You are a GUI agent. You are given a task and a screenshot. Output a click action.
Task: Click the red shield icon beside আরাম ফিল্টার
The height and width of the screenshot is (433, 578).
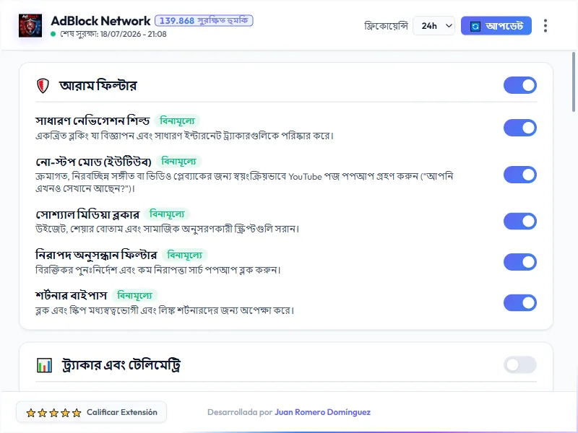pos(43,86)
